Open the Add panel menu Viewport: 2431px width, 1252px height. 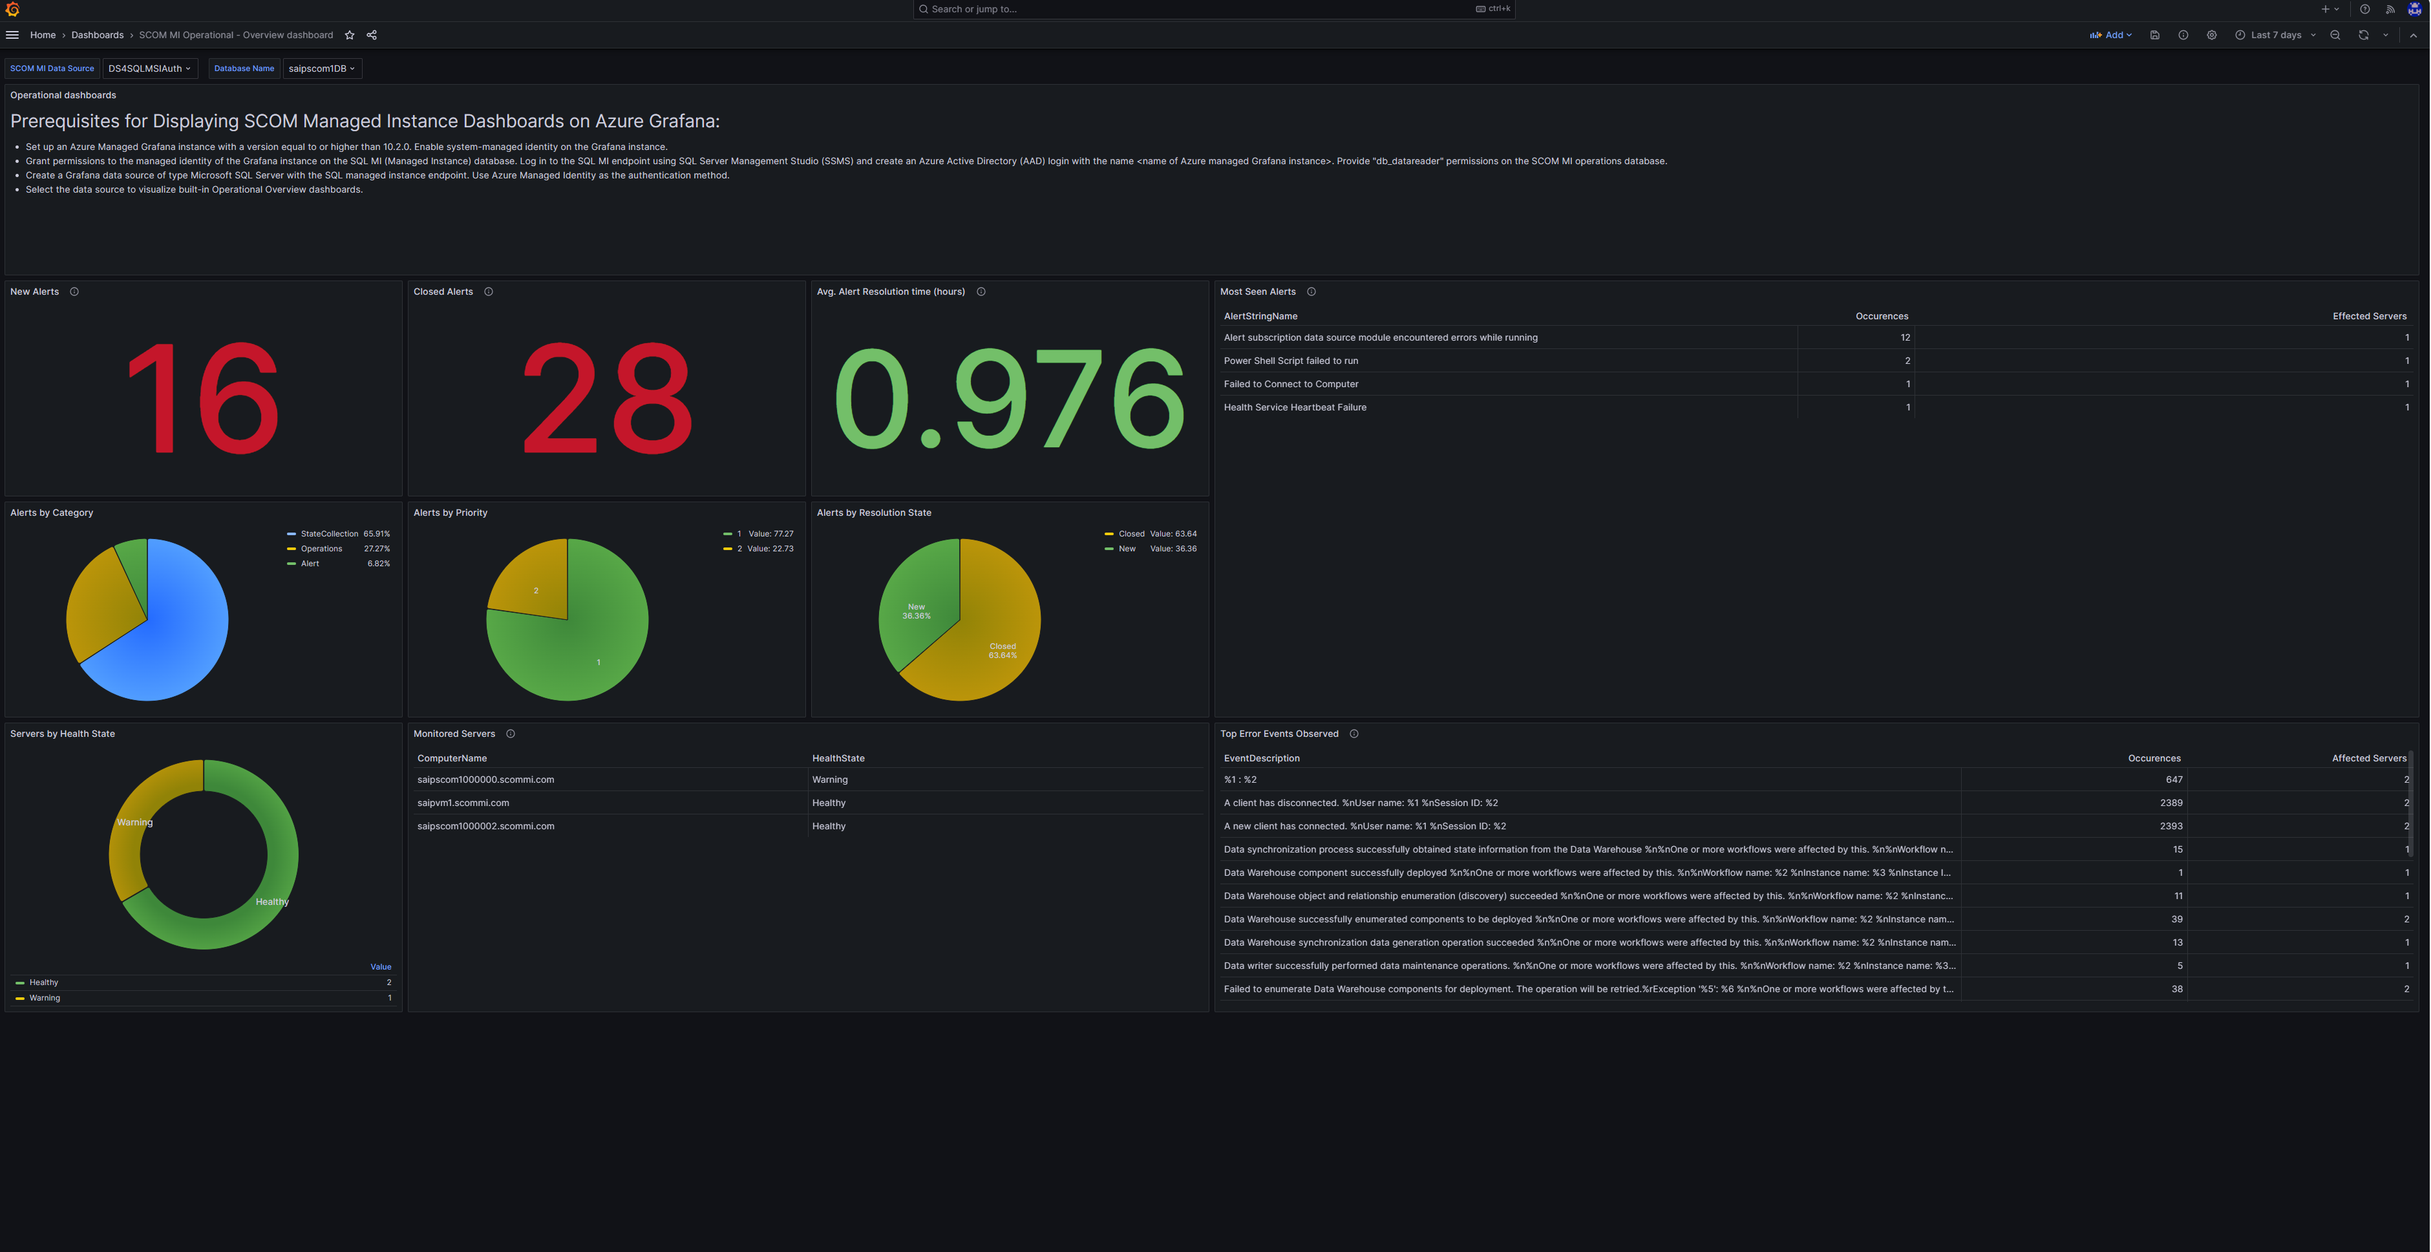coord(2110,35)
